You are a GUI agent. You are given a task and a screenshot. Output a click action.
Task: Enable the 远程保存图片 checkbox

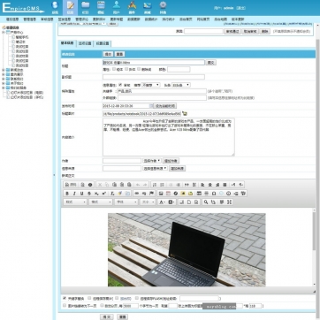click(x=89, y=298)
